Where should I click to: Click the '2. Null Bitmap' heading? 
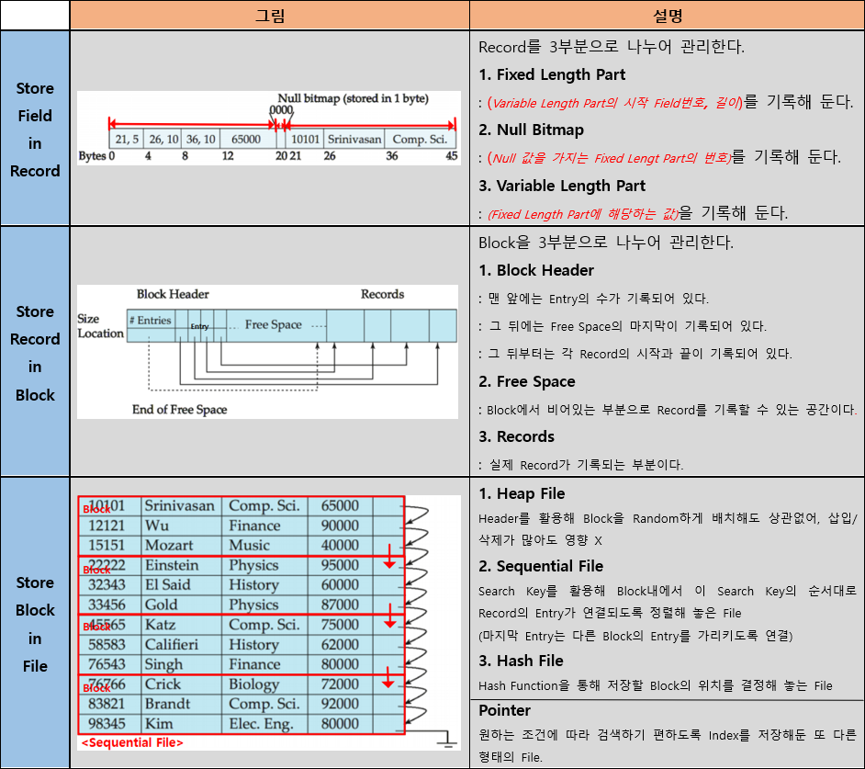pos(532,130)
